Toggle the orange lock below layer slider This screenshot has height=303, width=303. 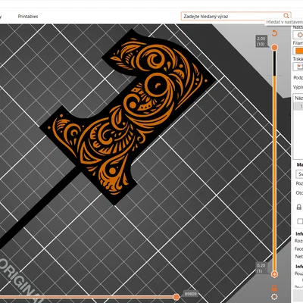point(274,288)
